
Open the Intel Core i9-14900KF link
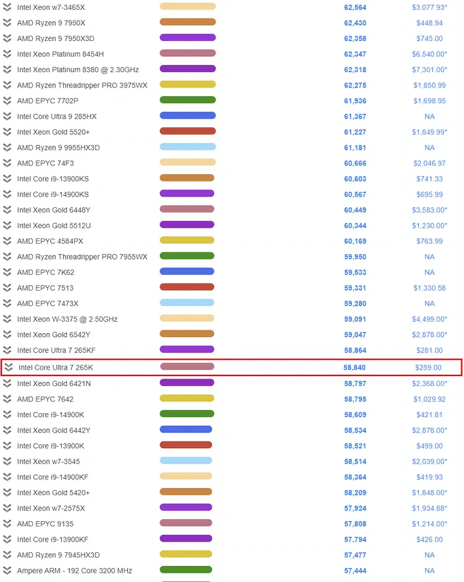point(53,477)
